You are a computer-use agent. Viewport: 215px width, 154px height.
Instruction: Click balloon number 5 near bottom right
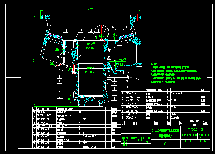(114, 99)
